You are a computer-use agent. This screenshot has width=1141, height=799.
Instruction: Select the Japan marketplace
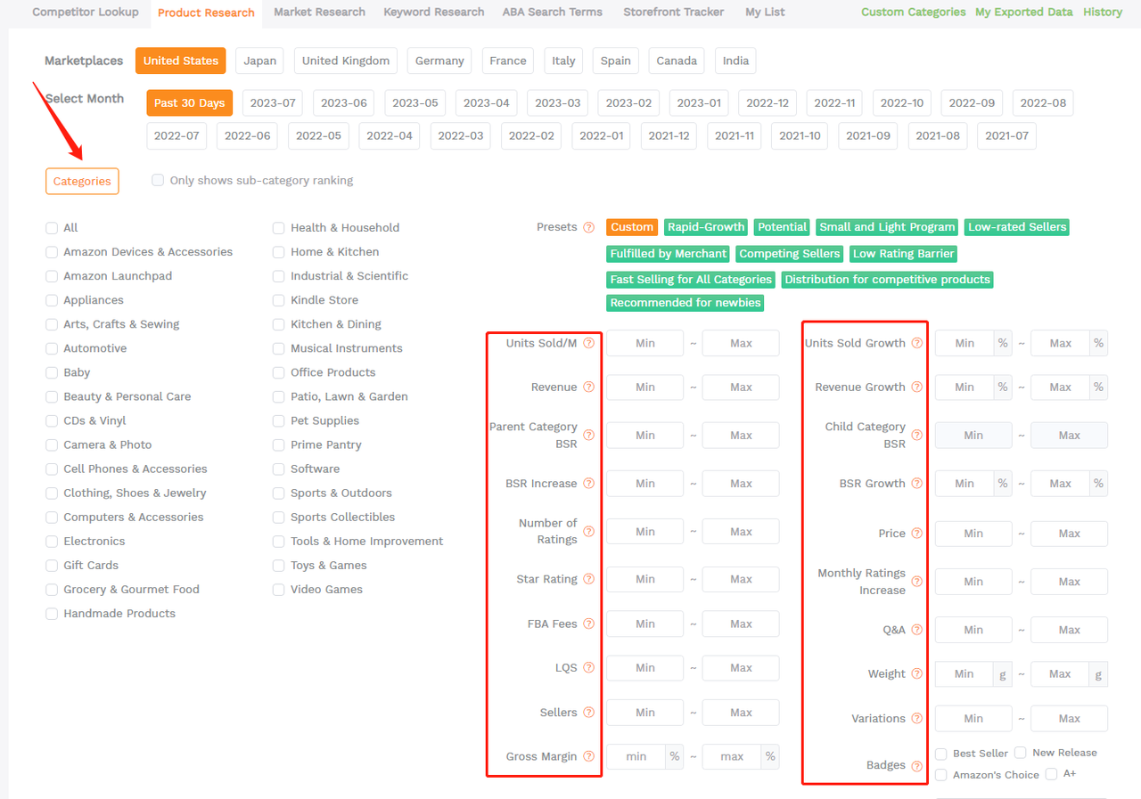pos(260,61)
